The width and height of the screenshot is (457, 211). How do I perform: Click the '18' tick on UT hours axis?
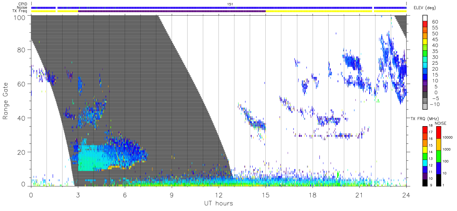click(312, 195)
